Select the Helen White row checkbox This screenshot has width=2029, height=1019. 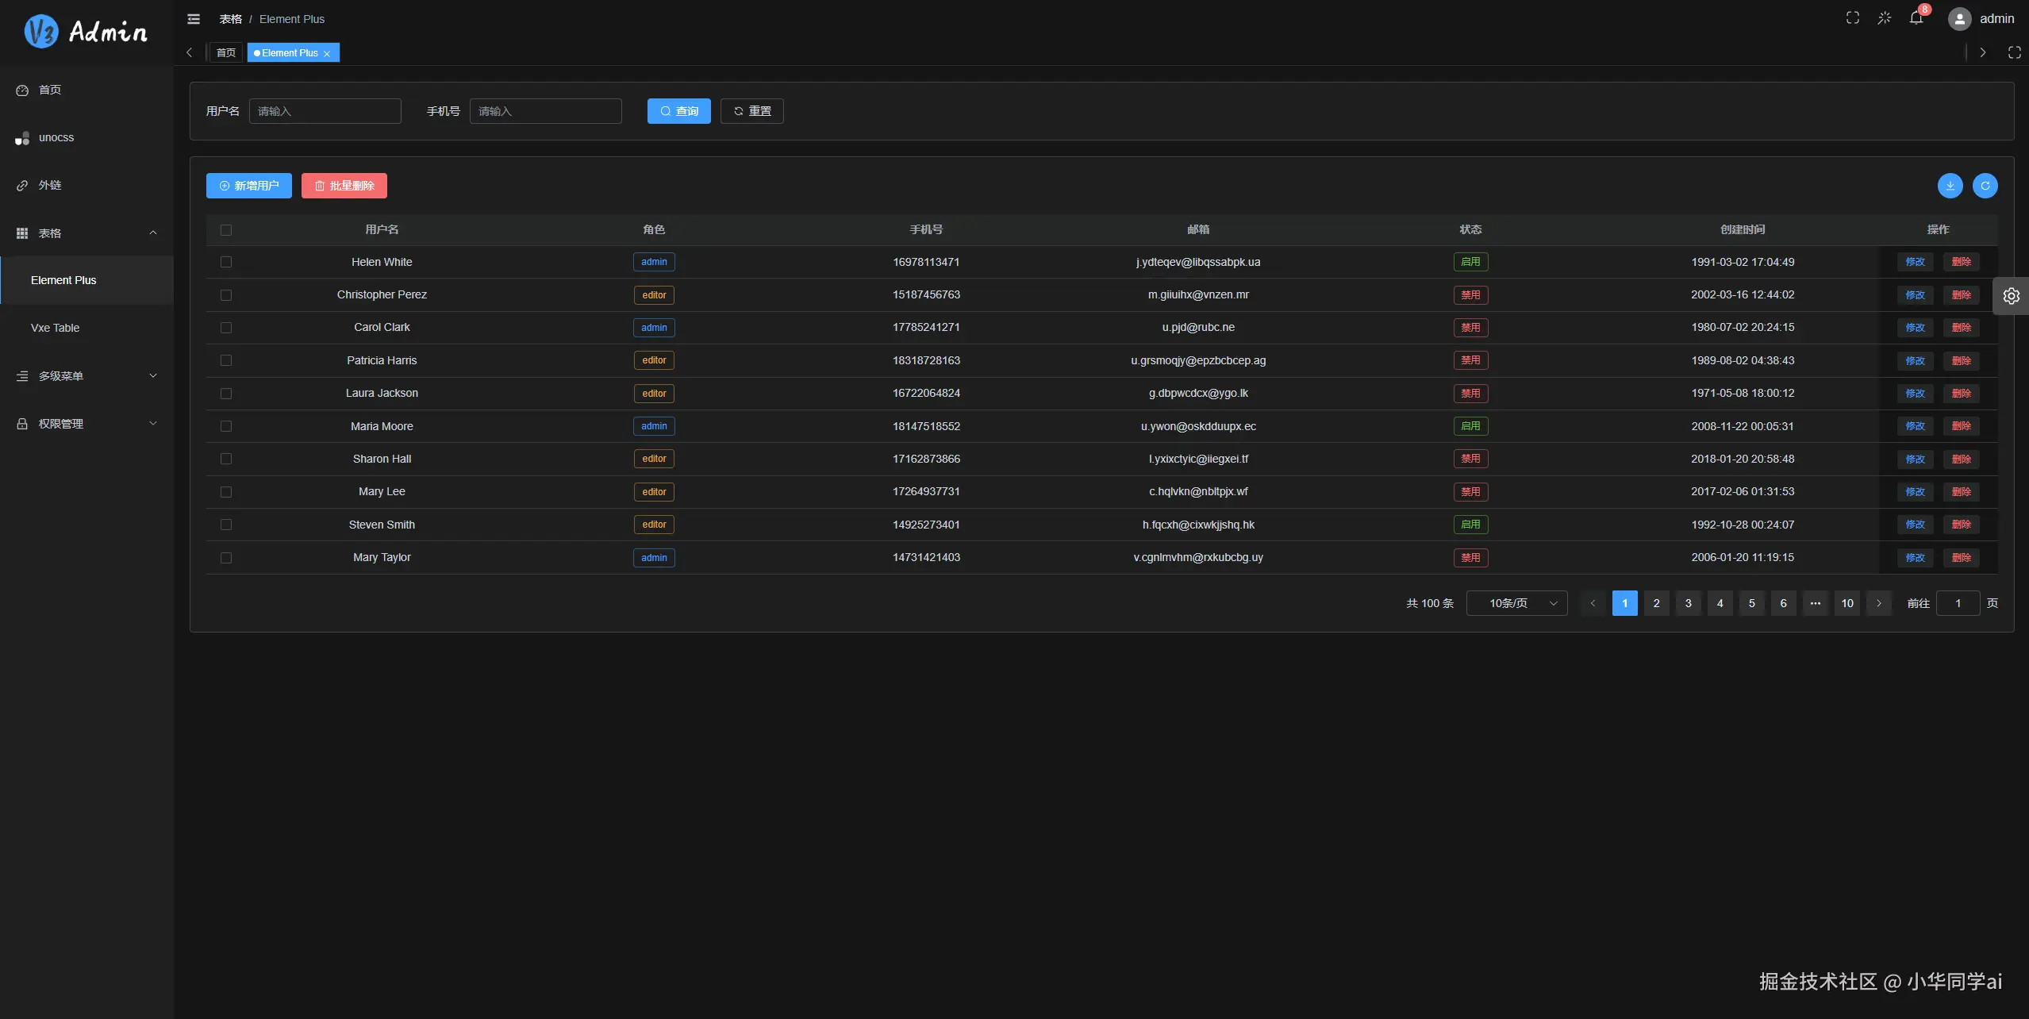tap(226, 262)
